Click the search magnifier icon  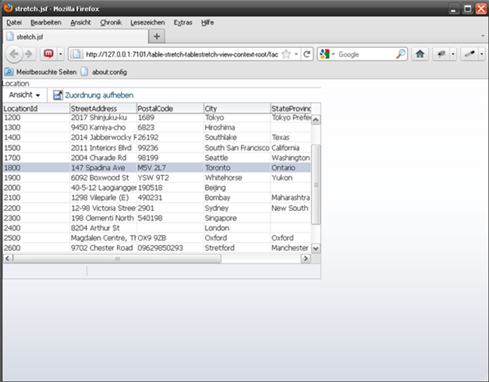tap(401, 54)
